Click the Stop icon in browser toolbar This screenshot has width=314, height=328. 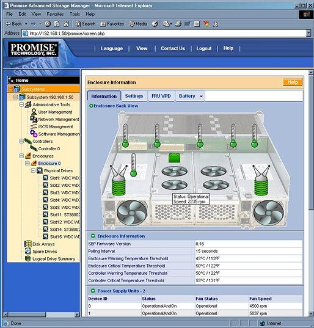(x=48, y=24)
